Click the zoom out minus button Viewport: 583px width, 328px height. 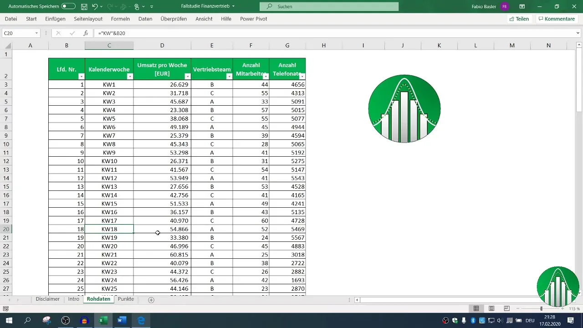(x=518, y=308)
